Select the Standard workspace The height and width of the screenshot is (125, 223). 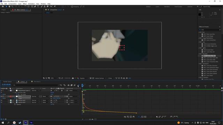coord(167,7)
